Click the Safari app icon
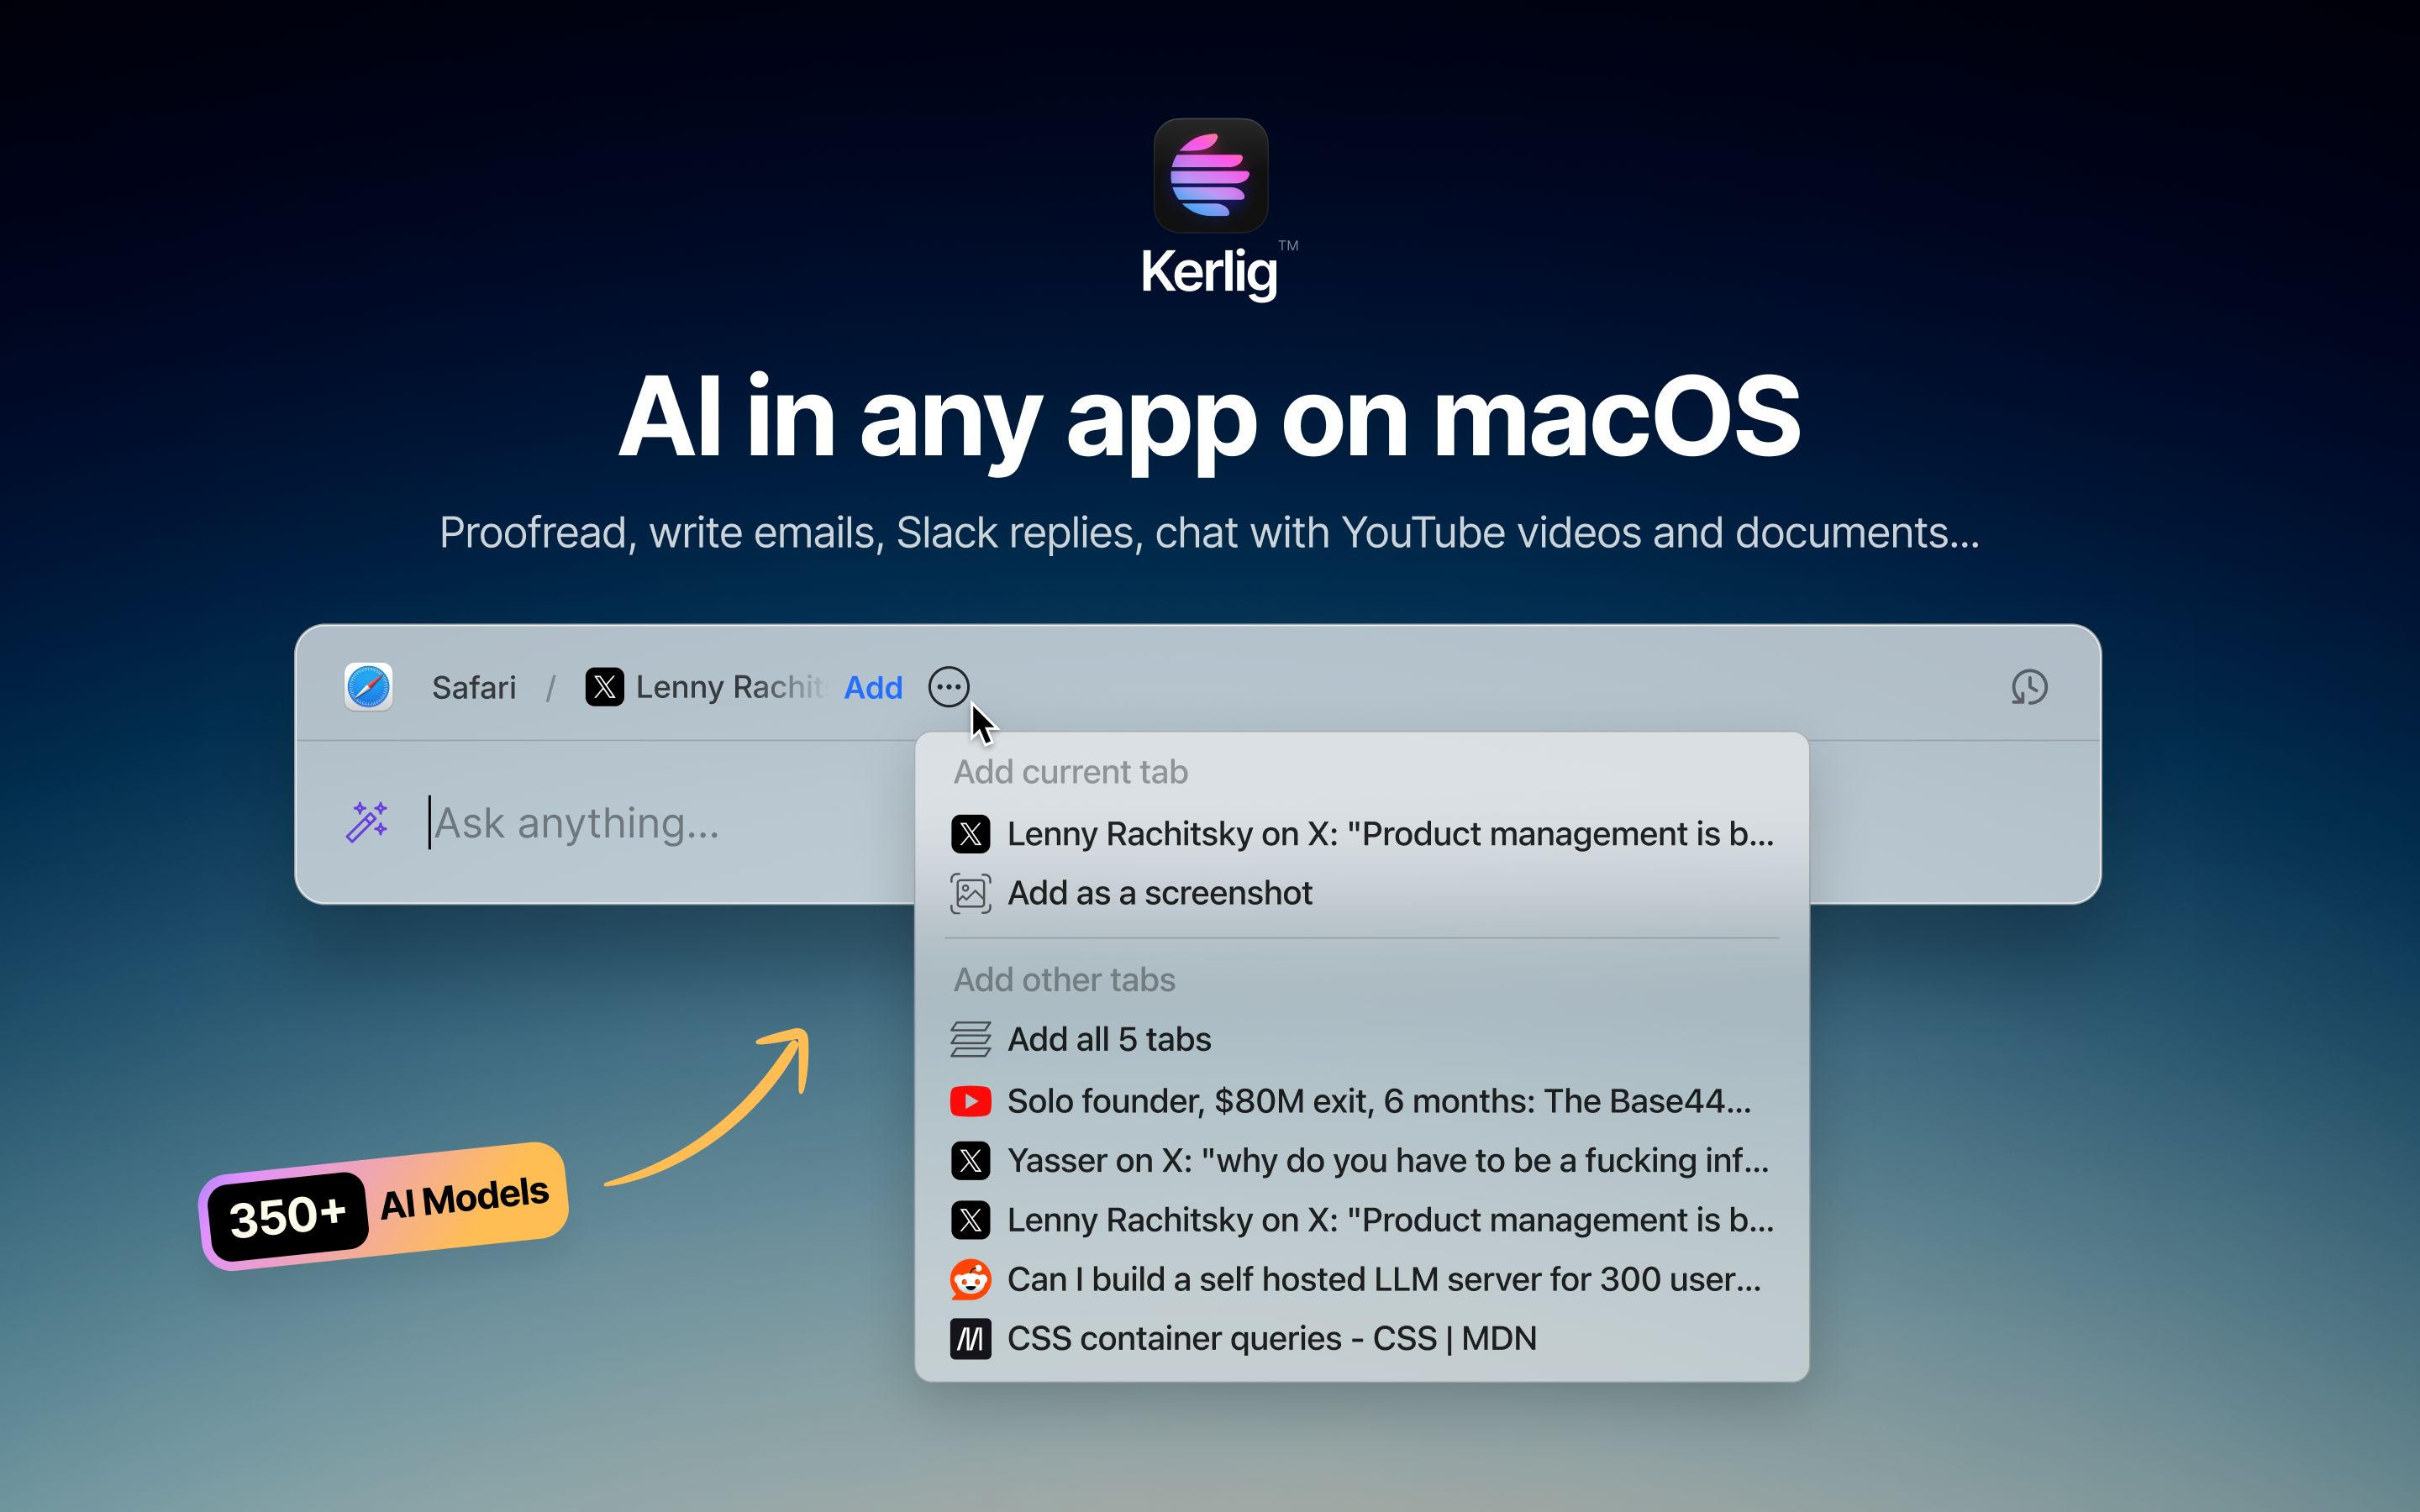Image resolution: width=2420 pixels, height=1512 pixels. pos(368,687)
